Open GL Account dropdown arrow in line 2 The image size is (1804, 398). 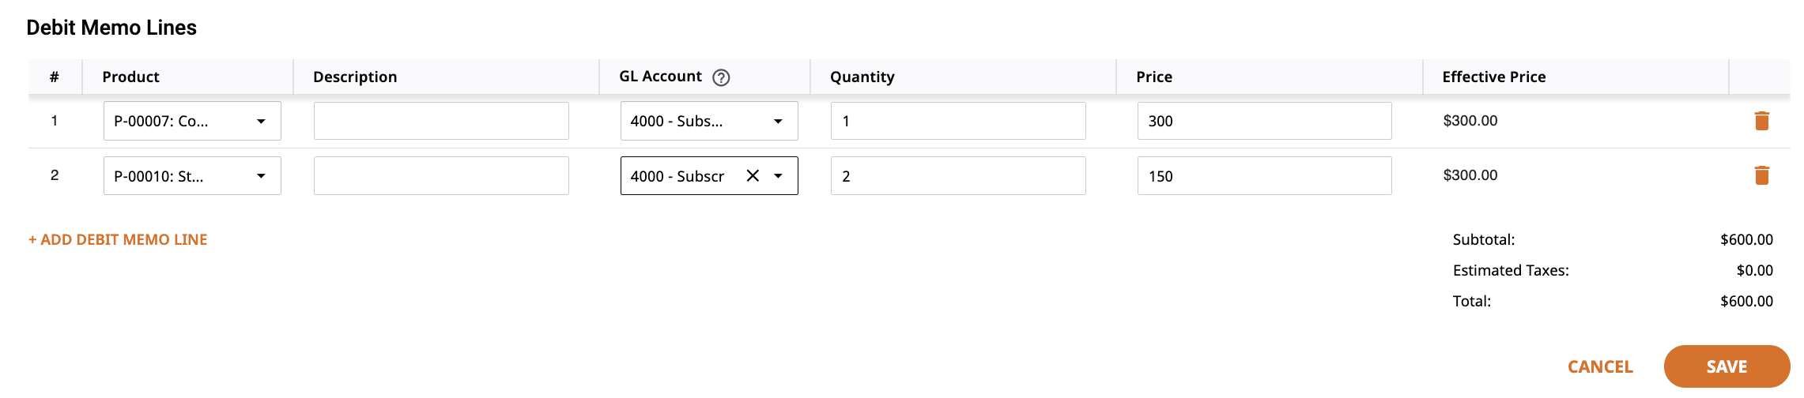point(779,176)
